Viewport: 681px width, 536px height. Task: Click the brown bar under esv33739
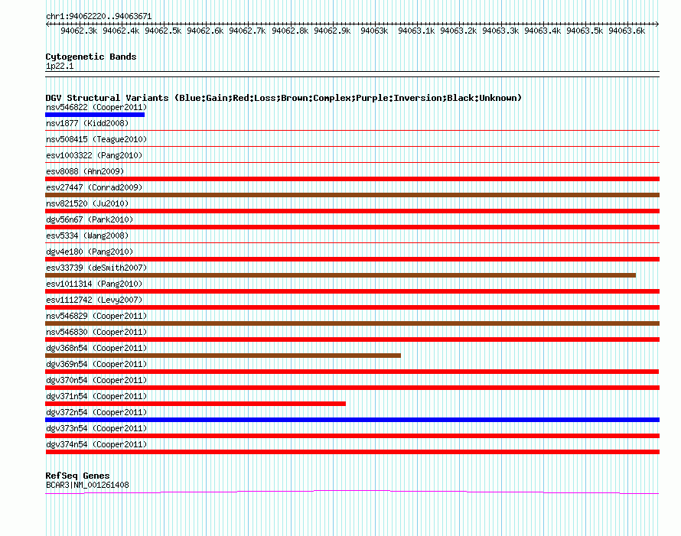coord(340,275)
